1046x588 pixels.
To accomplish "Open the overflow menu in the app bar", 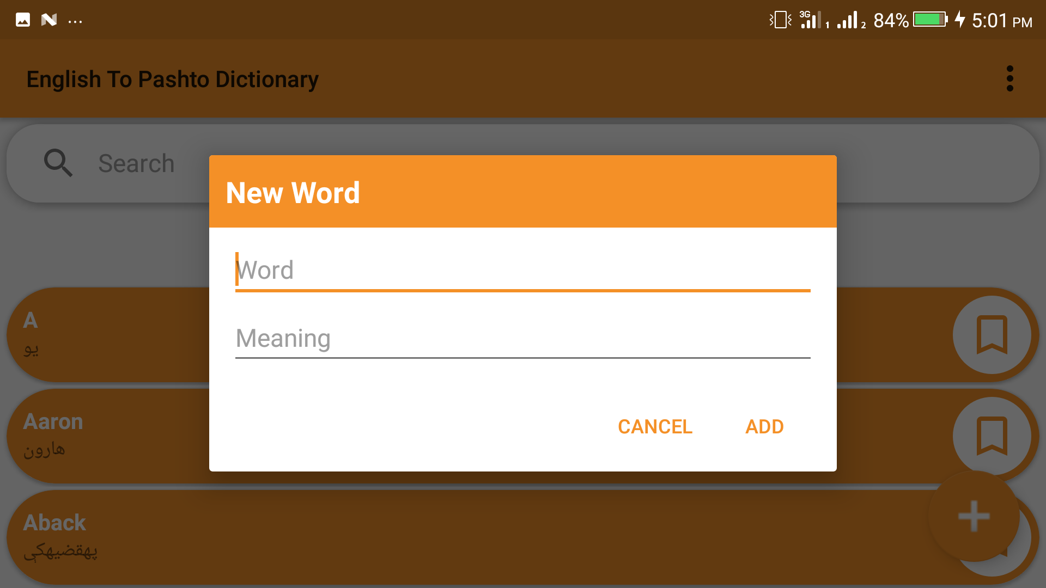I will click(1011, 78).
